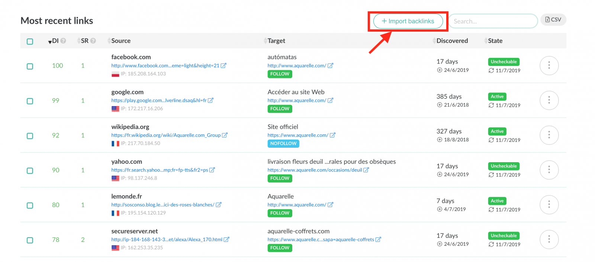The height and width of the screenshot is (262, 595).
Task: Open yahoo.com source URL external-link icon
Action: tap(212, 170)
